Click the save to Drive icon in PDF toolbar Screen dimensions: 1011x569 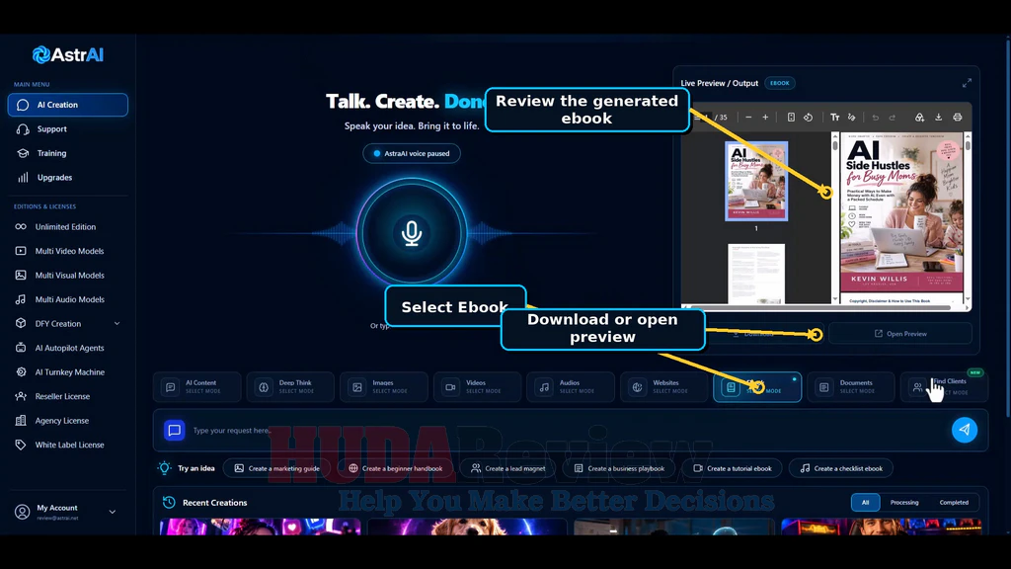919,118
